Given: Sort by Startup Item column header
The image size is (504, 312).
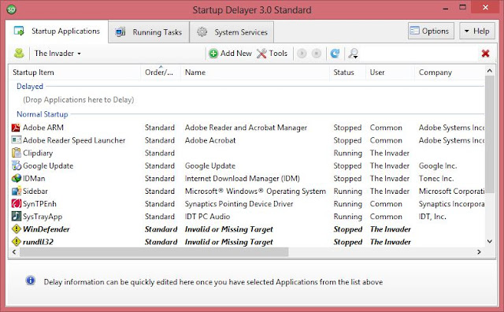Looking at the screenshot, I should [x=75, y=72].
